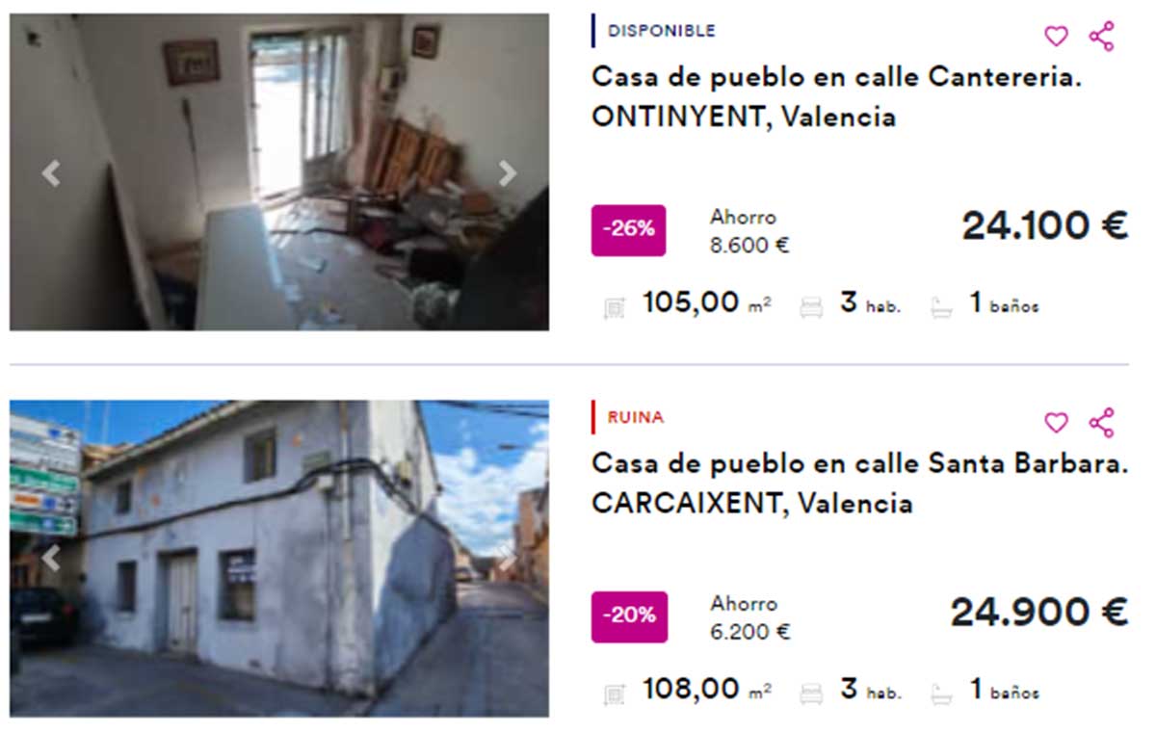Open the Carcaixent house exterior photo
Viewport: 1156px width, 733px height.
tap(279, 558)
